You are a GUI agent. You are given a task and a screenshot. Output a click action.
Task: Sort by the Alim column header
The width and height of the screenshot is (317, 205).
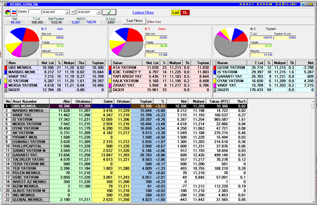[x=60, y=101]
